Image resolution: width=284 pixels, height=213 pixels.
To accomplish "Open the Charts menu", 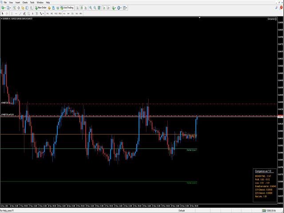I will pyautogui.click(x=25, y=3).
